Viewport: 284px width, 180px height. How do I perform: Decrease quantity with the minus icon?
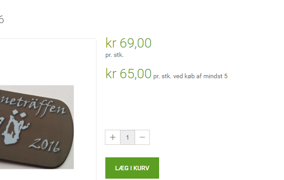[142, 137]
